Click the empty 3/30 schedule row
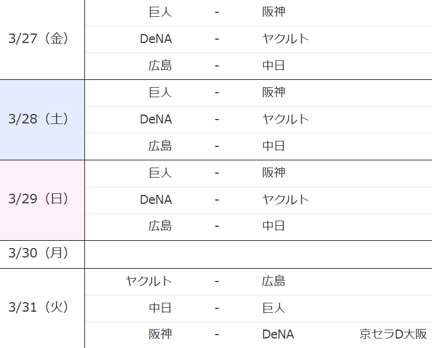This screenshot has width=432, height=348. coord(257,254)
